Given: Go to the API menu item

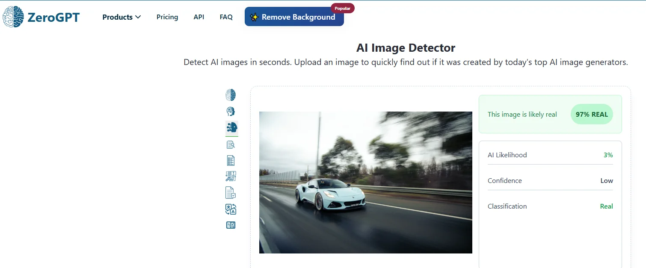Looking at the screenshot, I should 199,17.
